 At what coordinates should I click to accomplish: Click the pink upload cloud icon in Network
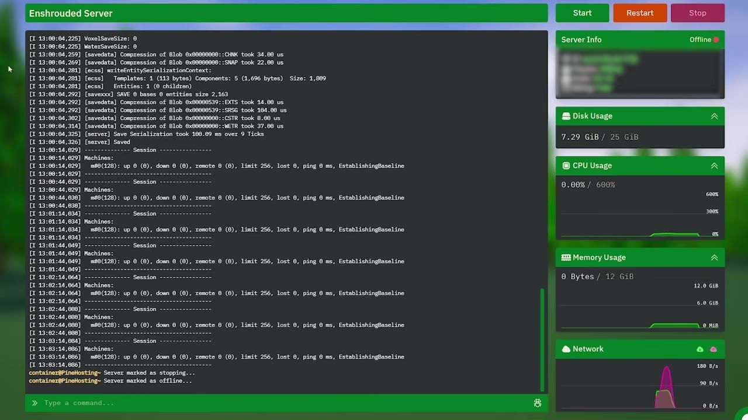[714, 349]
